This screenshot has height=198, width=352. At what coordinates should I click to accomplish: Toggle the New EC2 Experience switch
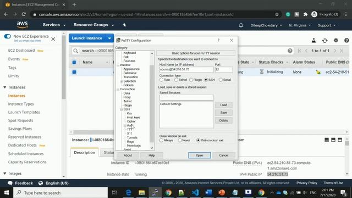click(x=7, y=36)
